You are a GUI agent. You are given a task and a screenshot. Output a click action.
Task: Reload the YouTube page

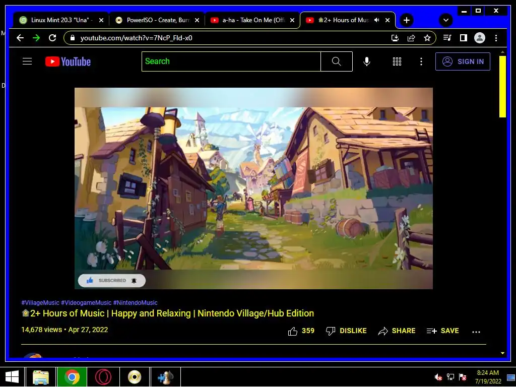pyautogui.click(x=52, y=38)
